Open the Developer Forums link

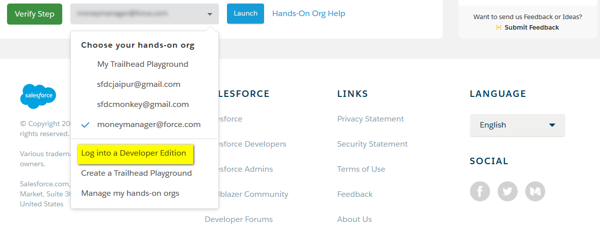point(239,219)
